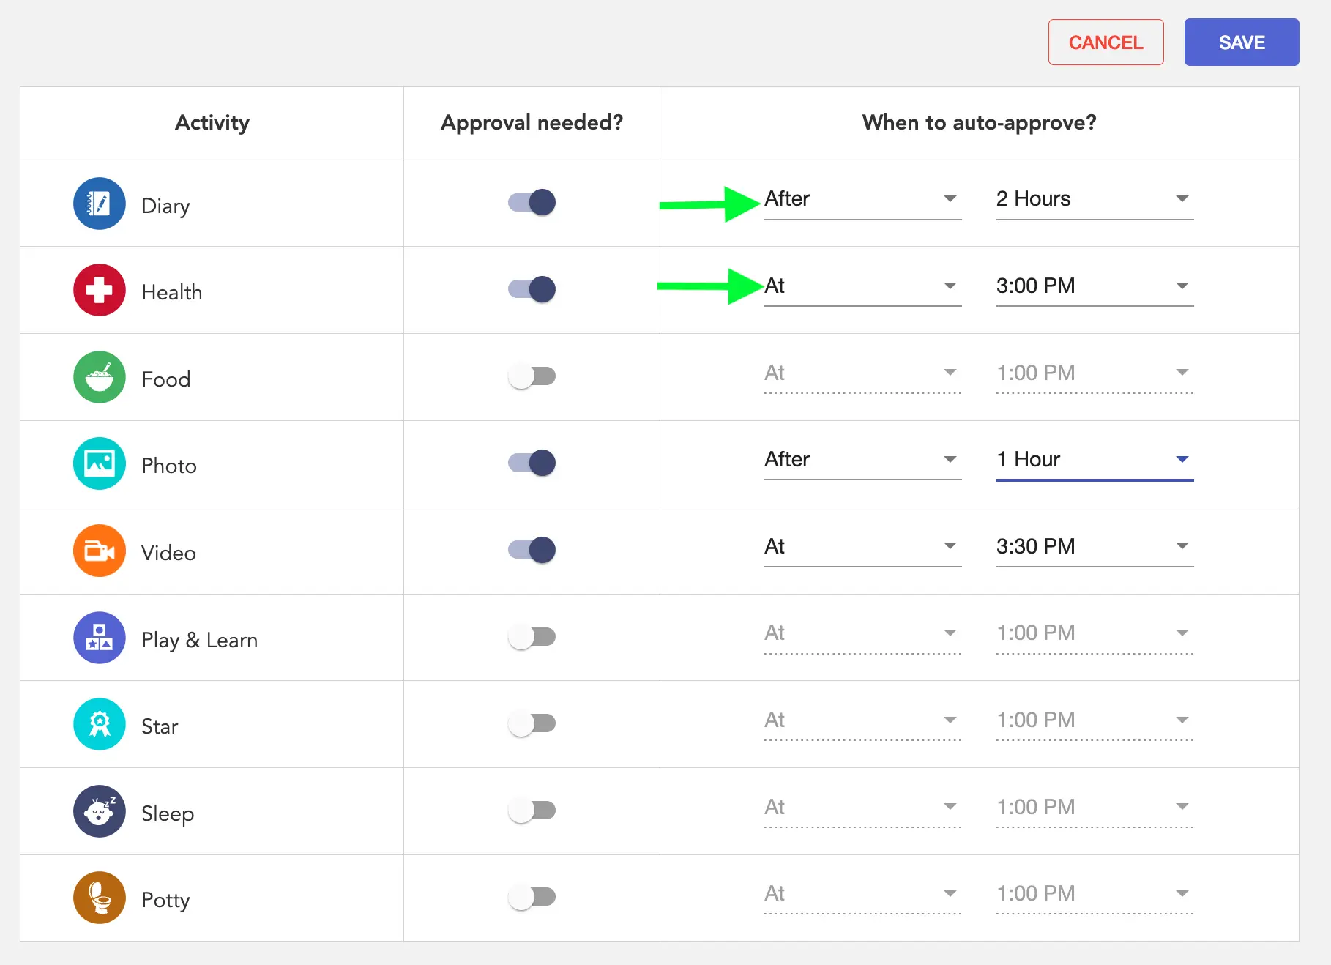The height and width of the screenshot is (965, 1331).
Task: Toggle on Potty approval
Action: 532,897
